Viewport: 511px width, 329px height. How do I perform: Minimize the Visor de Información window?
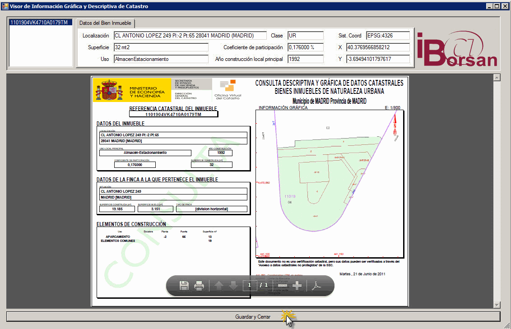coord(489,6)
